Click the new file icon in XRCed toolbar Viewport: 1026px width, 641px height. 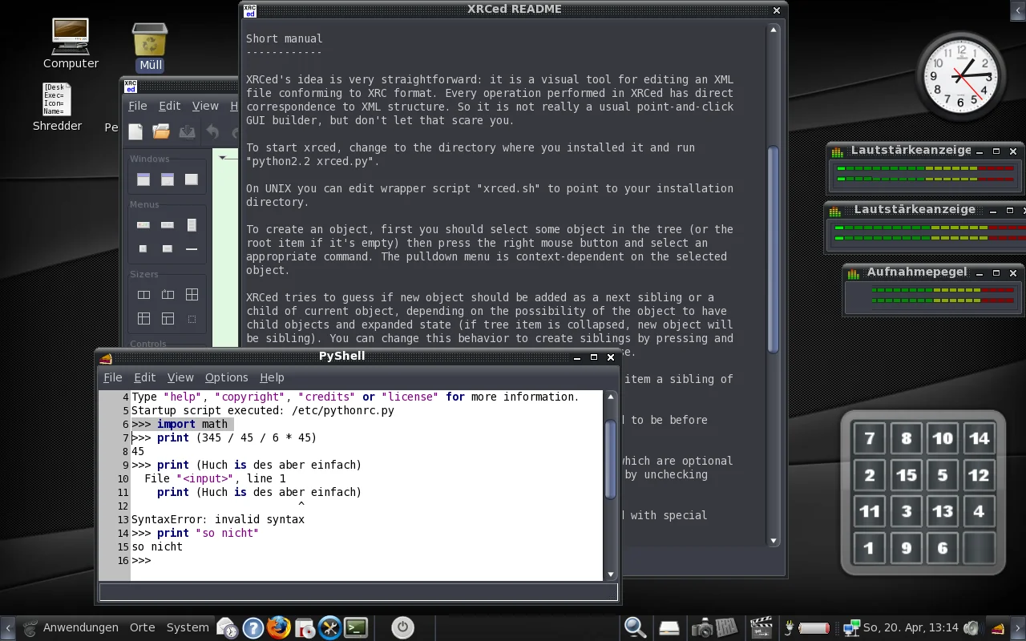136,132
